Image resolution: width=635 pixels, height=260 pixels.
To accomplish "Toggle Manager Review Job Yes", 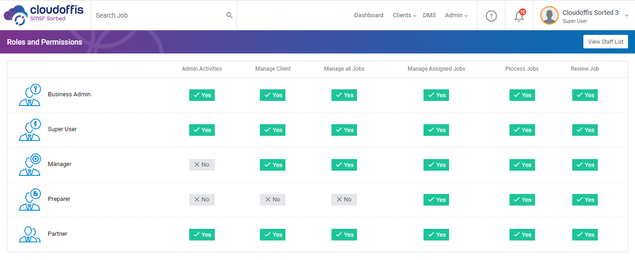I will click(585, 165).
